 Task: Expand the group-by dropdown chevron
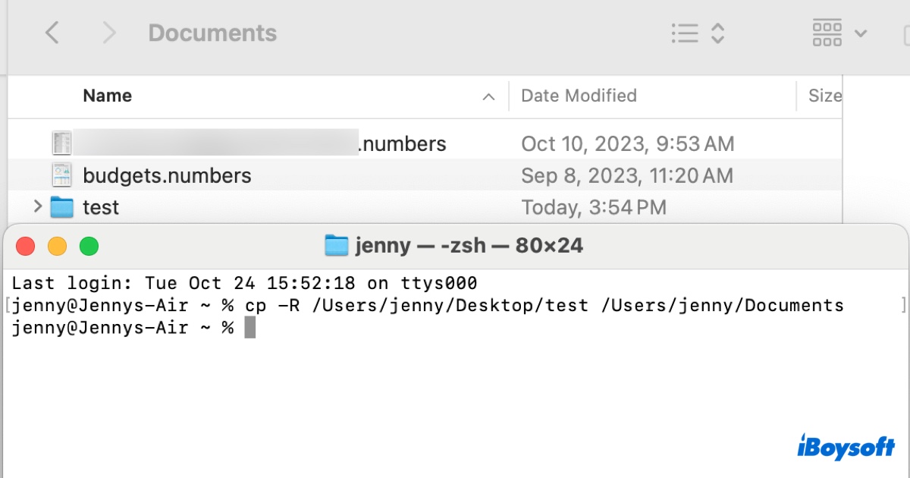(x=861, y=33)
